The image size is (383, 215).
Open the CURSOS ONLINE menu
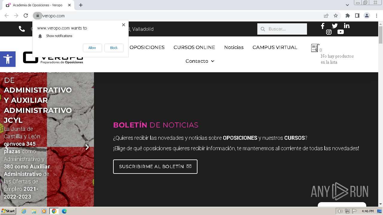pyautogui.click(x=194, y=47)
